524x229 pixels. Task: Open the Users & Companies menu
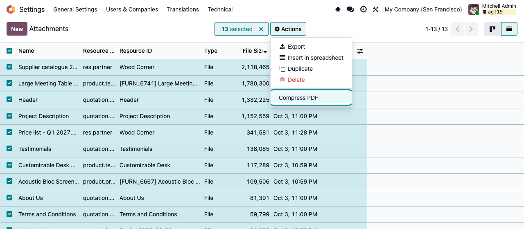tap(132, 9)
